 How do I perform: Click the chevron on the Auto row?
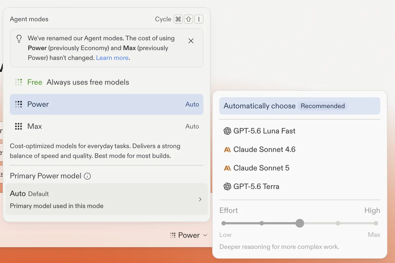200,199
